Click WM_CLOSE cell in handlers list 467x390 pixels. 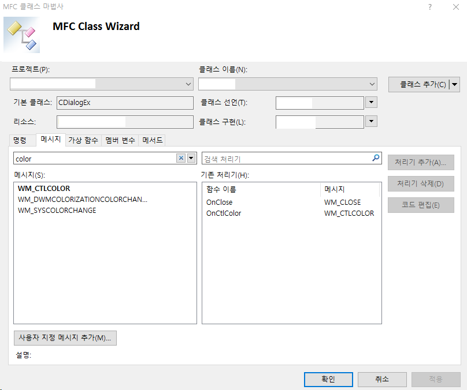[x=343, y=202]
